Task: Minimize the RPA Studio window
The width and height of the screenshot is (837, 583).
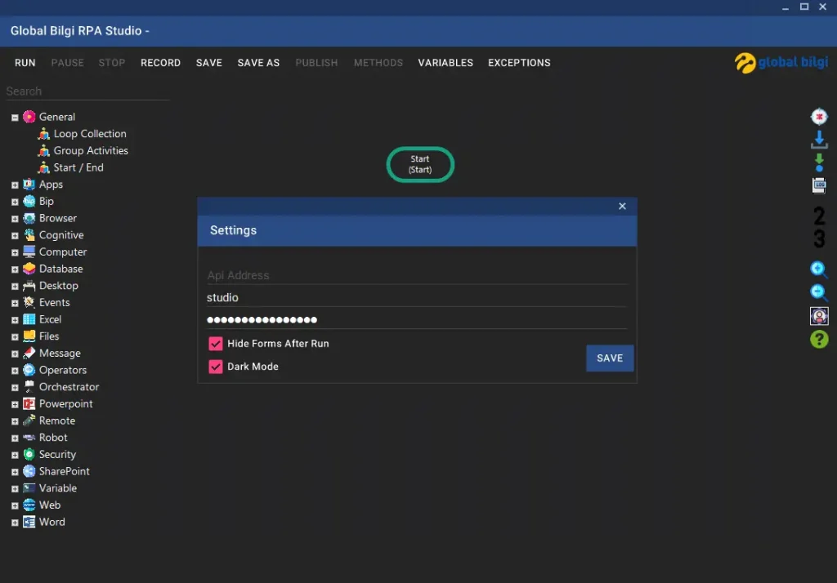Action: tap(786, 7)
